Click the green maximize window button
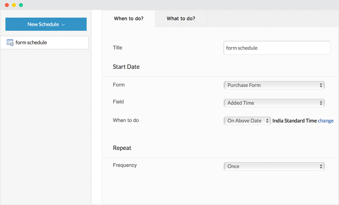Image resolution: width=339 pixels, height=205 pixels. pyautogui.click(x=21, y=5)
